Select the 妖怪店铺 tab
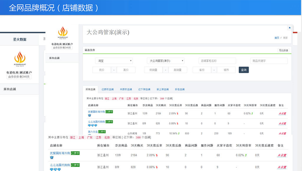The height and width of the screenshot is (171, 302). click(180, 89)
